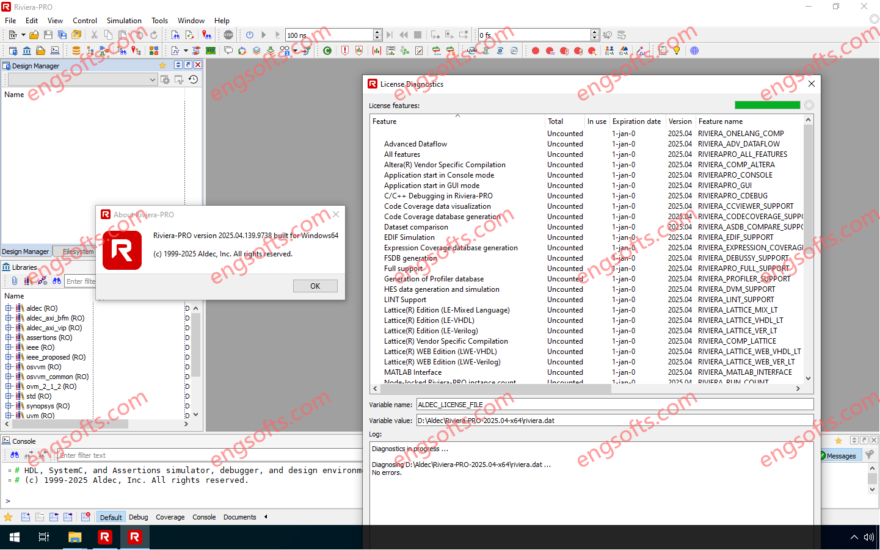Click the Stop sign toolbar icon
Image resolution: width=880 pixels, height=550 pixels.
(228, 35)
